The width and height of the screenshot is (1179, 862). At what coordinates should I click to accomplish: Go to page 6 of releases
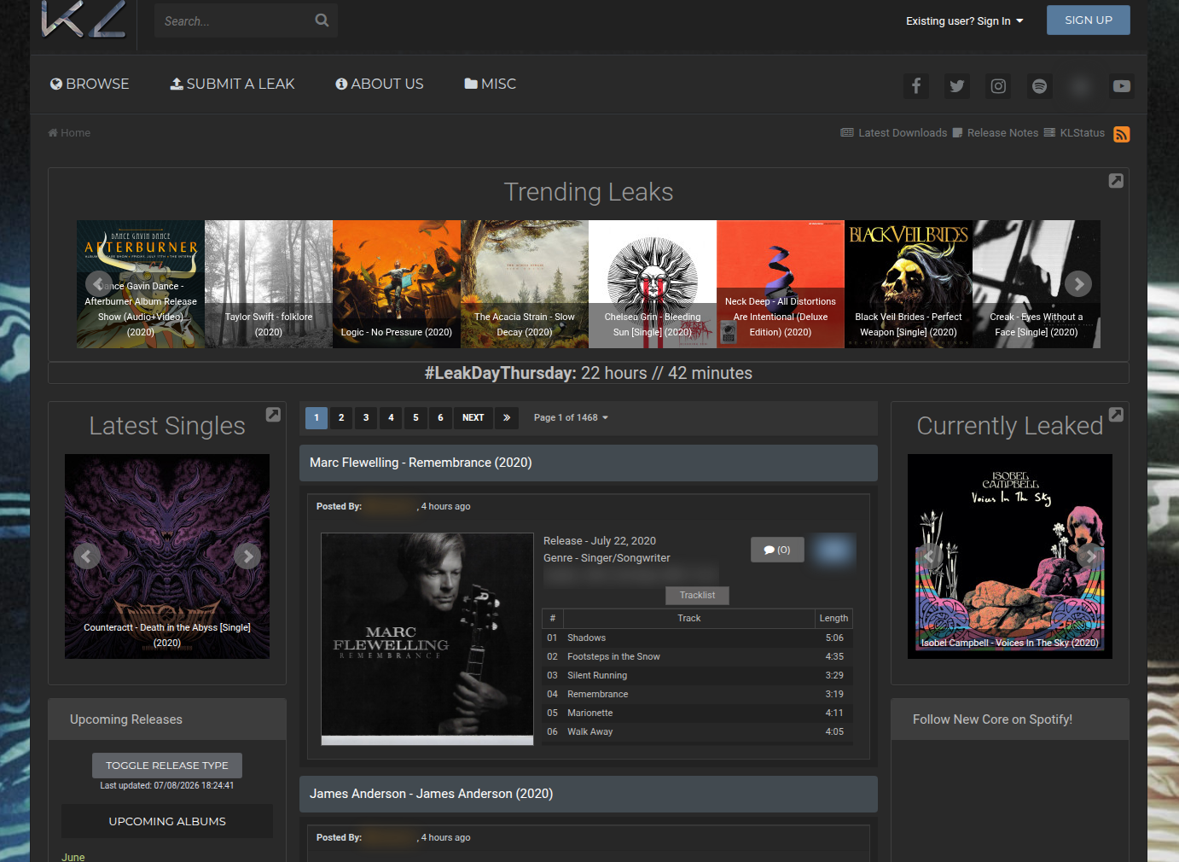click(x=440, y=417)
